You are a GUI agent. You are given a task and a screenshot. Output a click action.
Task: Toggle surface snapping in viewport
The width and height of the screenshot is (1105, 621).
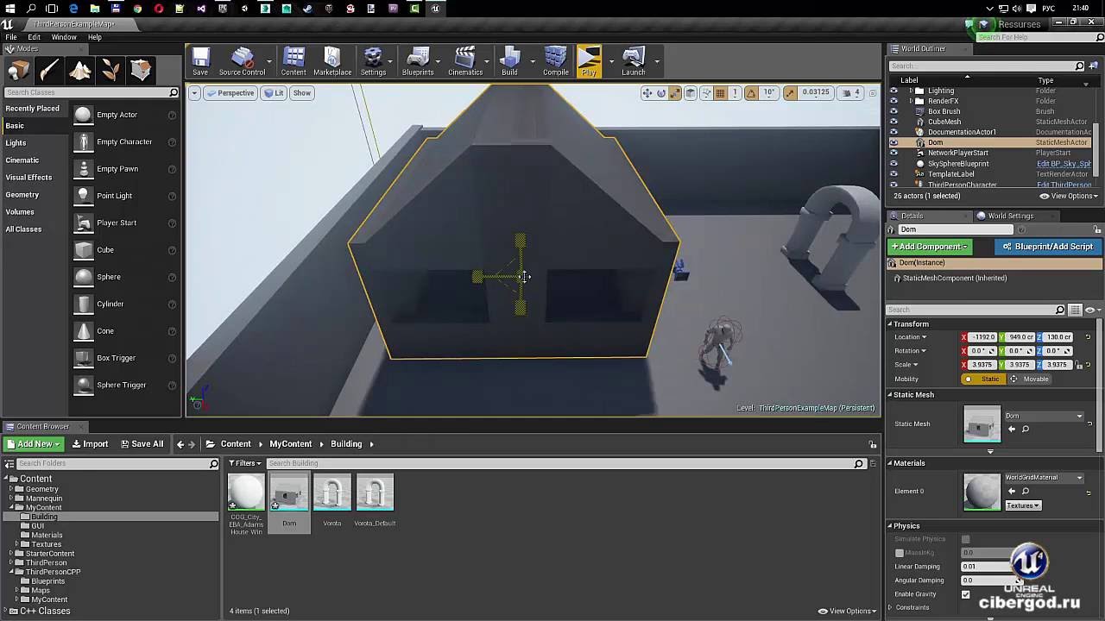706,93
